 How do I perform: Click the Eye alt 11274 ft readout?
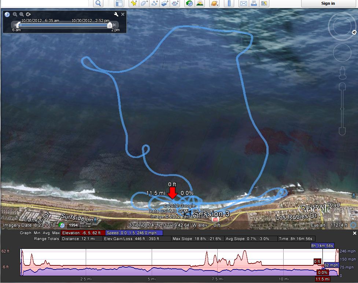[329, 225]
